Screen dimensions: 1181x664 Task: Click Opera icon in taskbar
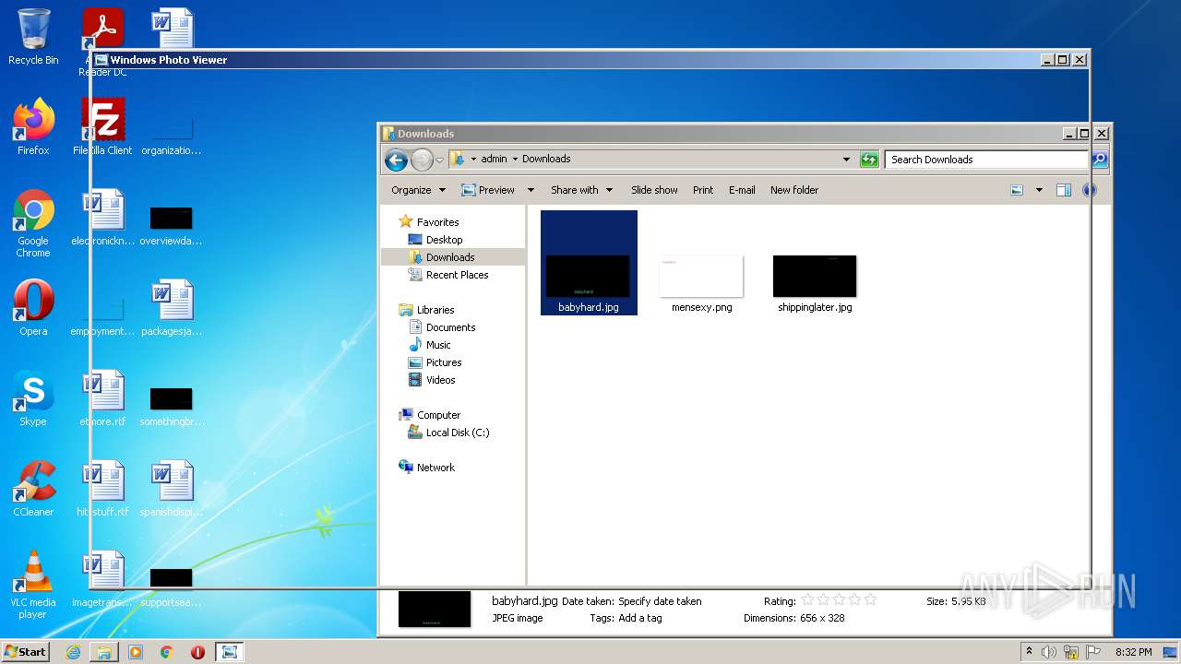197,652
